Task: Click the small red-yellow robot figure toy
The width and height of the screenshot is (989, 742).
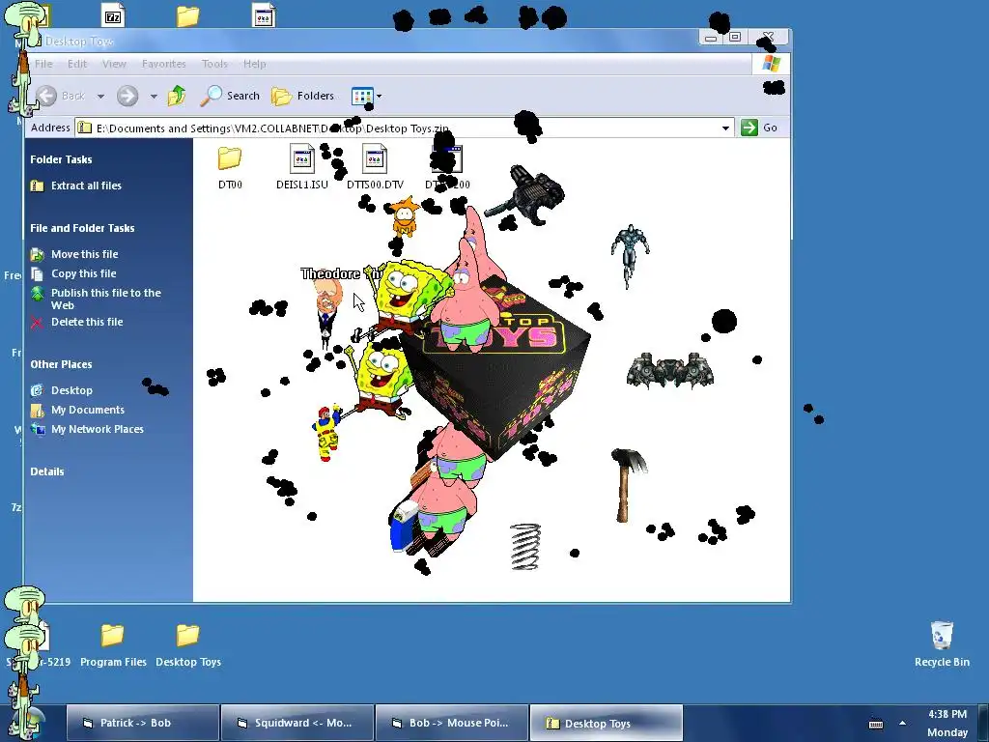Action: 326,434
